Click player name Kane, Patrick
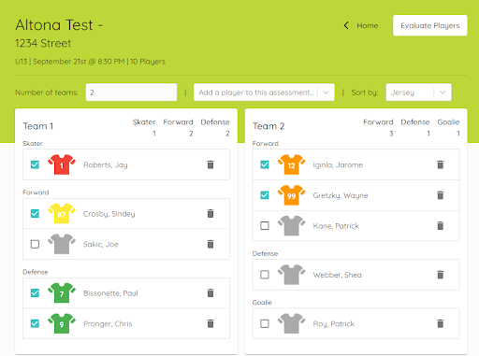The image size is (479, 356). tap(336, 226)
